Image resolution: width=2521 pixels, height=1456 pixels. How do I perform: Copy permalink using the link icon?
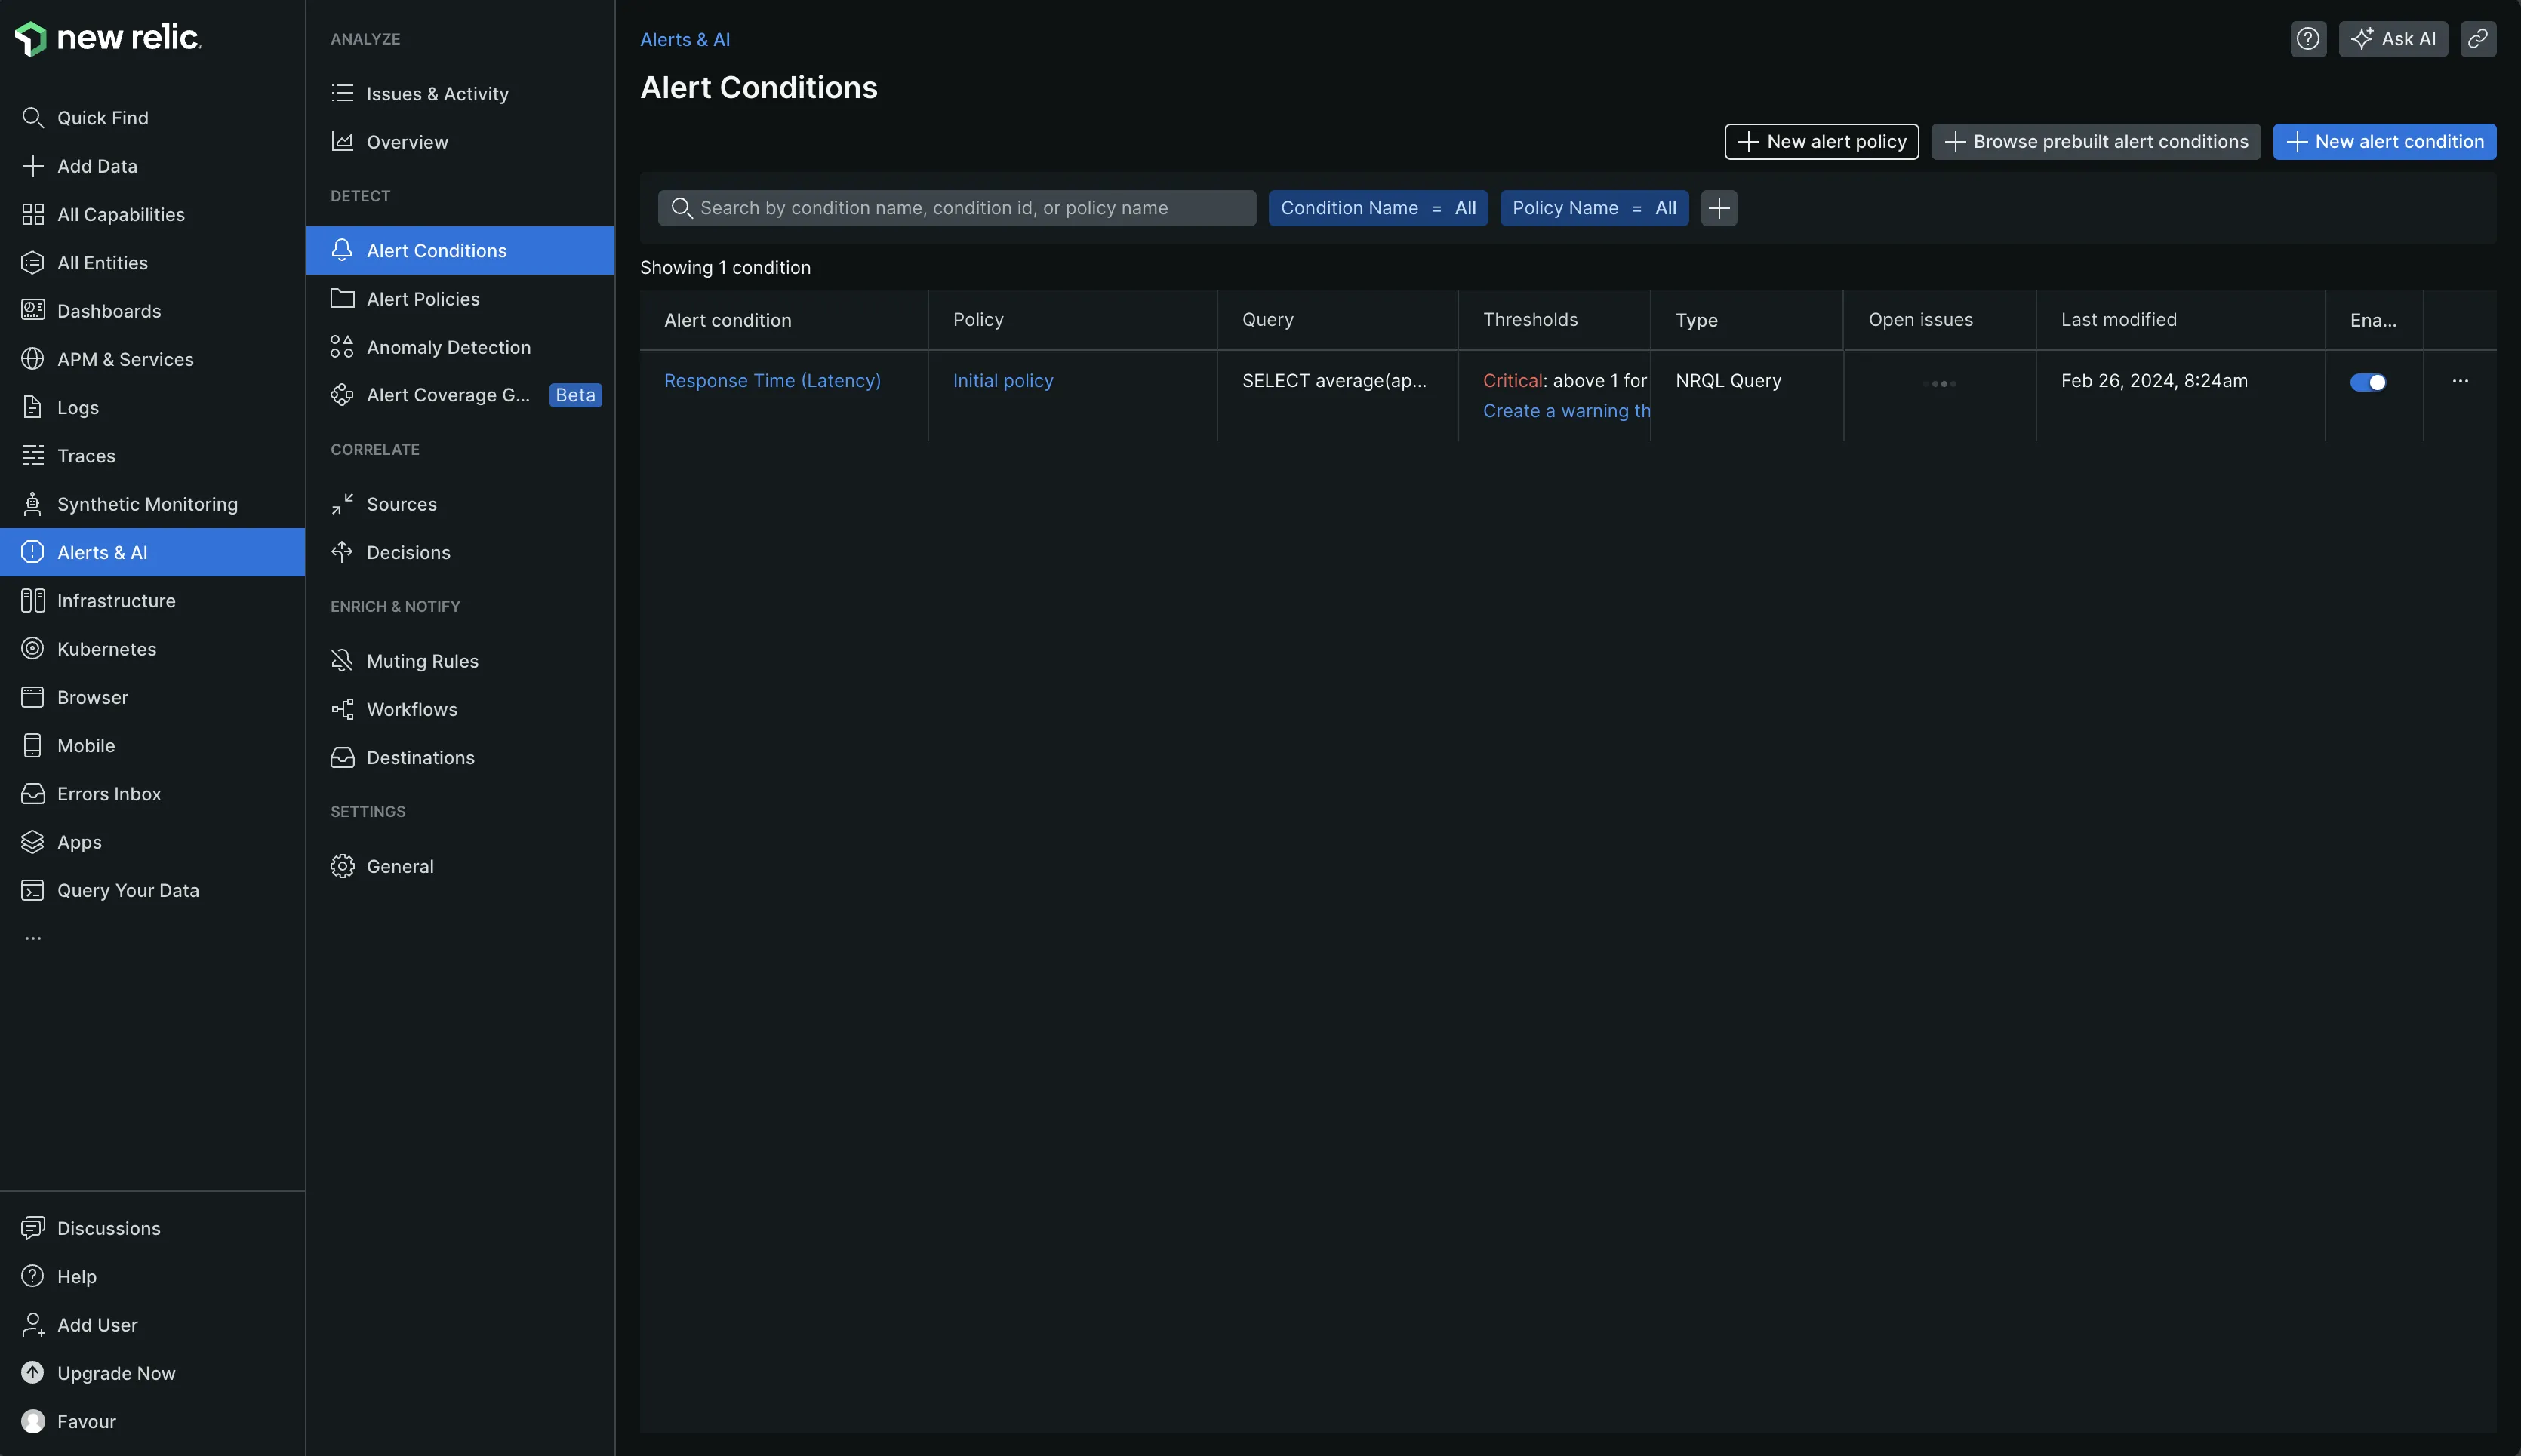(2477, 39)
